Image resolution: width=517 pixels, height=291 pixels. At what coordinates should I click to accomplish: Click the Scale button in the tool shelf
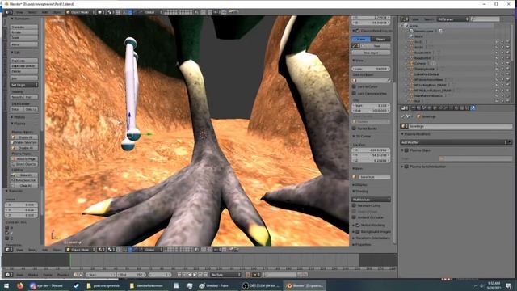pos(24,38)
